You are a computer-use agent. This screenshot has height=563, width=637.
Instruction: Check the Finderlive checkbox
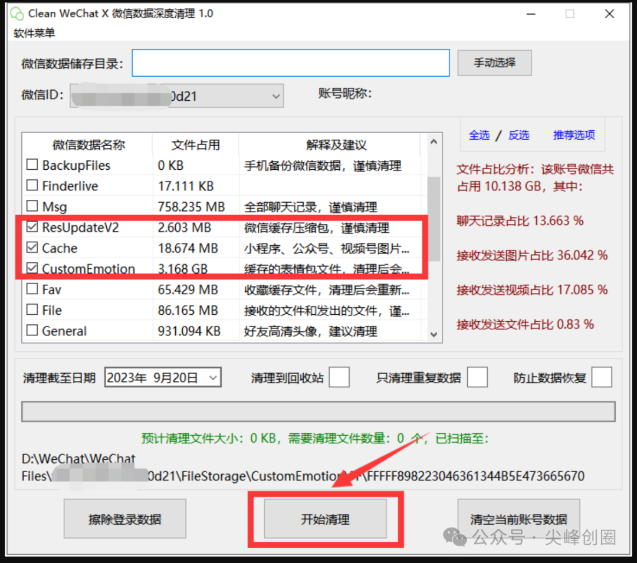[x=32, y=185]
